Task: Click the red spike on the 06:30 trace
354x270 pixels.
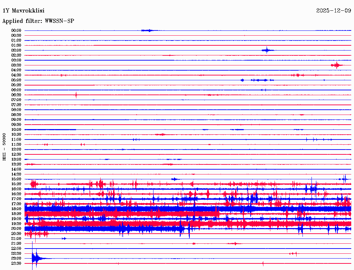Action: (x=76, y=95)
